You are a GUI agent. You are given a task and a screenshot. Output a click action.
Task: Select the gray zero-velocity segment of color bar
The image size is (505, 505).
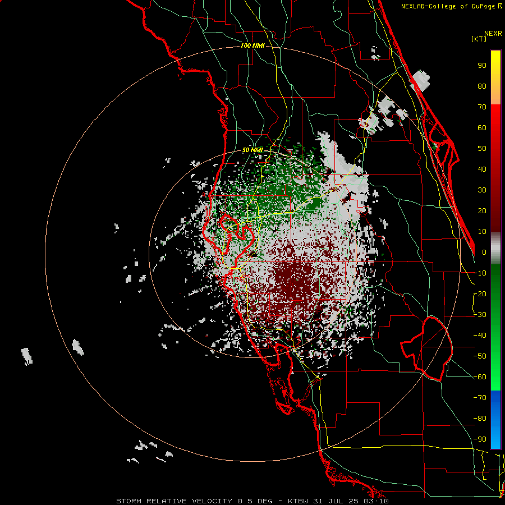point(495,248)
